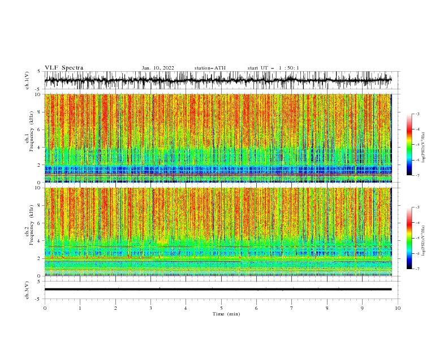Click the log(PSD) label of ch.1 colorbar

point(424,148)
